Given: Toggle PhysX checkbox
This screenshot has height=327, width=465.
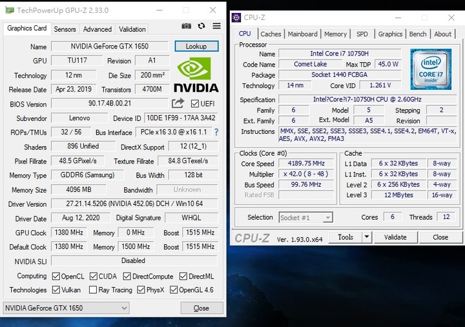Looking at the screenshot, I should click(x=141, y=290).
